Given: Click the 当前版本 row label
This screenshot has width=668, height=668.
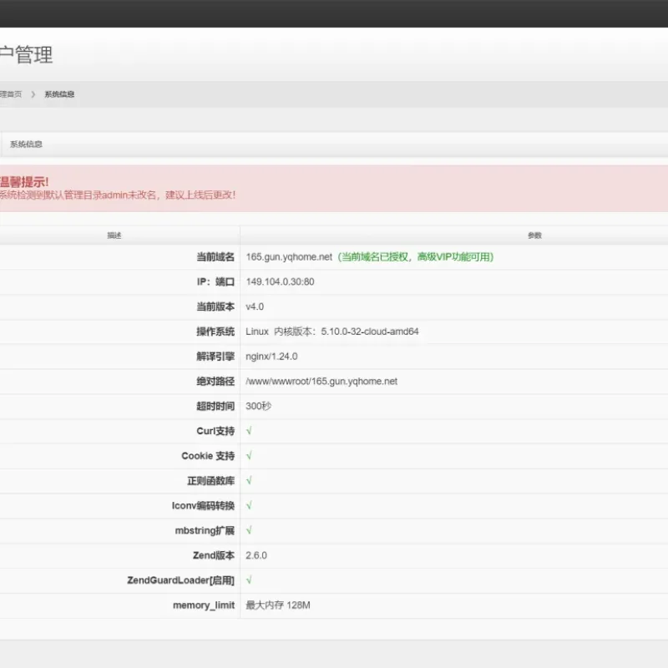Looking at the screenshot, I should pos(215,306).
